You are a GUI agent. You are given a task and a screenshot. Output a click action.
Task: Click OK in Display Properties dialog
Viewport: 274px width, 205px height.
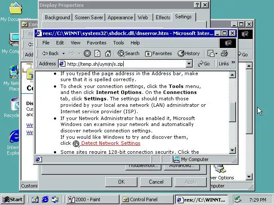point(121,182)
